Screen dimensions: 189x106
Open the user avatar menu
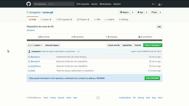[160, 4]
